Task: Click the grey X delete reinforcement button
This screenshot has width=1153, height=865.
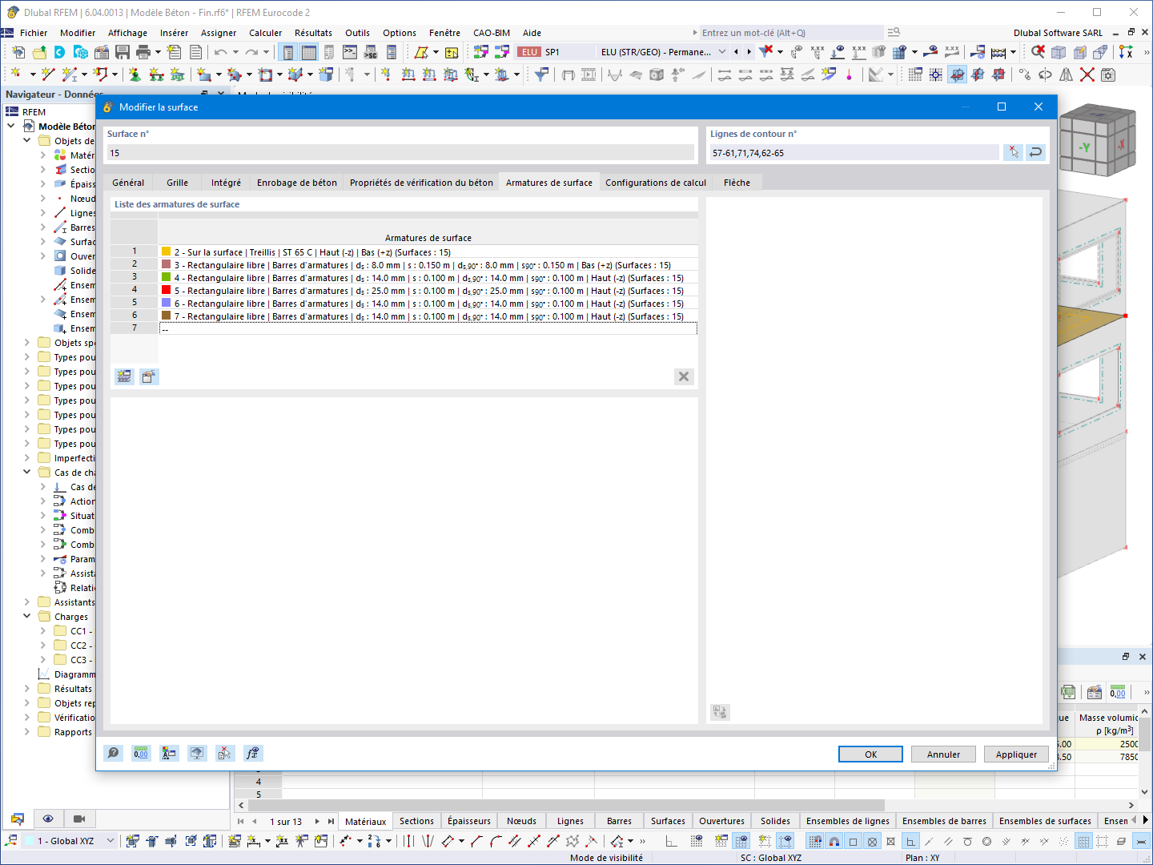Action: 684,376
